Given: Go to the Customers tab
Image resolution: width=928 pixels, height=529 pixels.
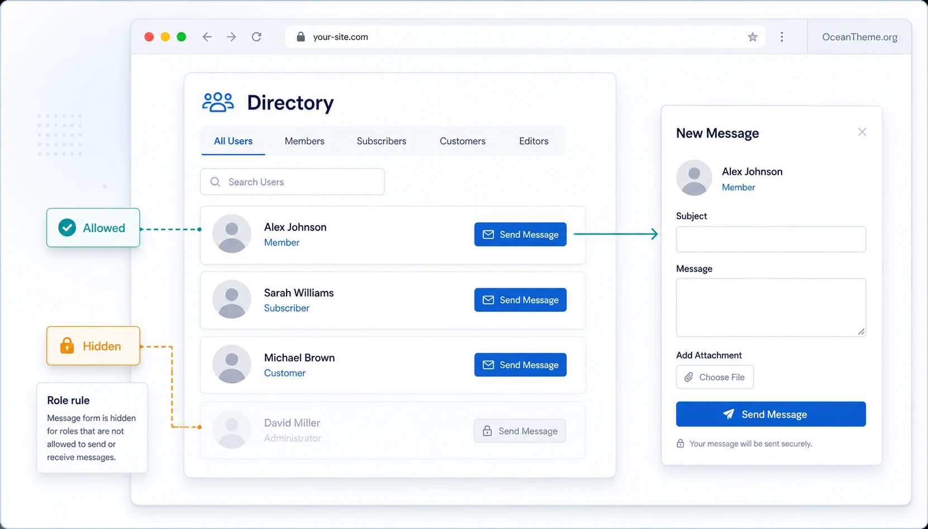Looking at the screenshot, I should pyautogui.click(x=463, y=141).
